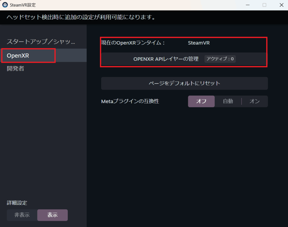The height and width of the screenshot is (227, 288).
Task: Click the アクティブ:0 badge
Action: click(220, 59)
